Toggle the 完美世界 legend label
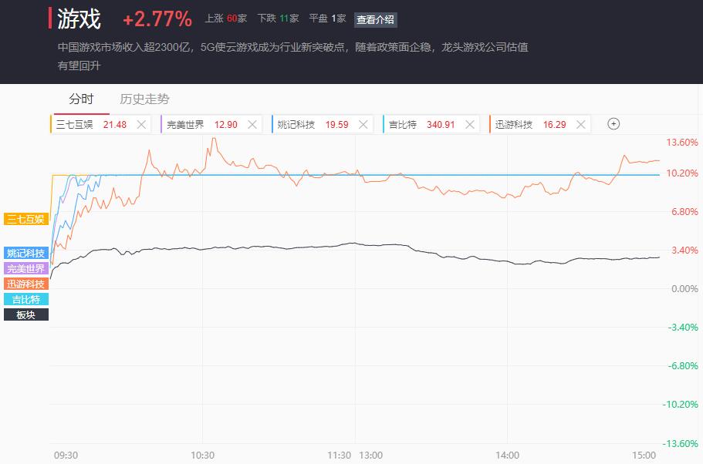The height and width of the screenshot is (464, 703). [26, 268]
